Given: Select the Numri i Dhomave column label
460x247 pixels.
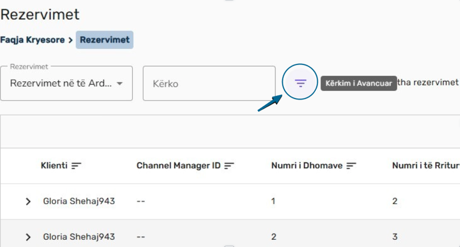Looking at the screenshot, I should 308,166.
